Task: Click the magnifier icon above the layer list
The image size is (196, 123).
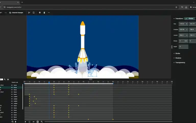Action: [x=5, y=79]
